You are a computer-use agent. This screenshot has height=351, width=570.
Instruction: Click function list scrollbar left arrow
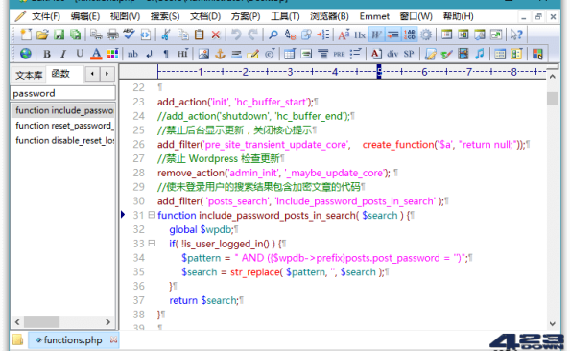point(17,322)
